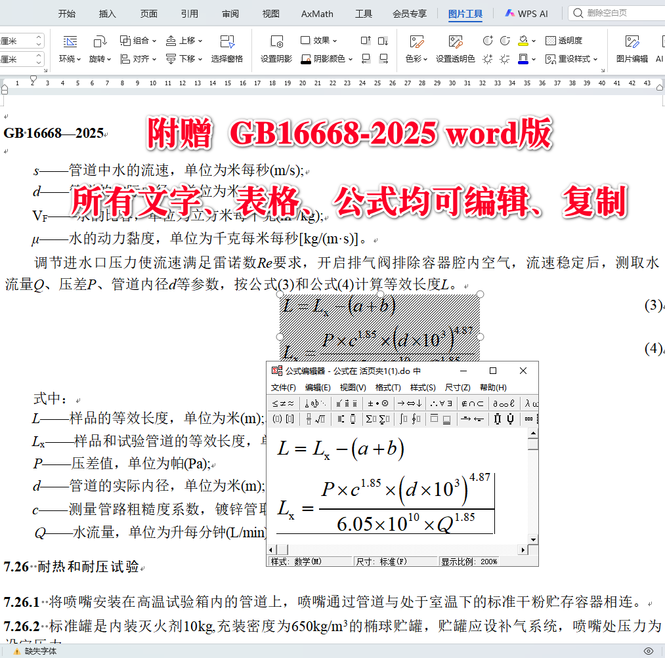The width and height of the screenshot is (665, 658).
Task: Open the fraction and radical templates palette
Action: coord(316,419)
